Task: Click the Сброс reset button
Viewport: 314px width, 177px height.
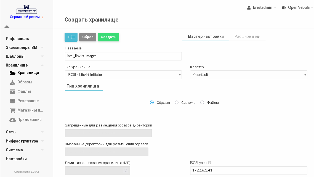Action: click(x=88, y=37)
